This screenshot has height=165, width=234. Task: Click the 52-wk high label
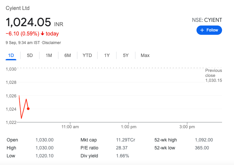[x=166, y=140]
